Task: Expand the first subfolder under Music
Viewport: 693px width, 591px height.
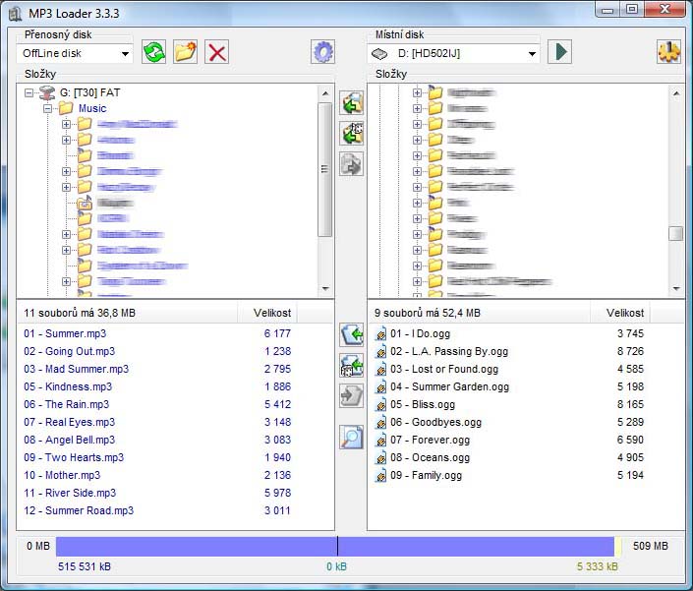Action: (x=66, y=124)
